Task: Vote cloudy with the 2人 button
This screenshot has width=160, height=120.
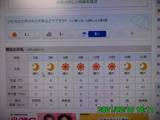Action: coord(62,34)
